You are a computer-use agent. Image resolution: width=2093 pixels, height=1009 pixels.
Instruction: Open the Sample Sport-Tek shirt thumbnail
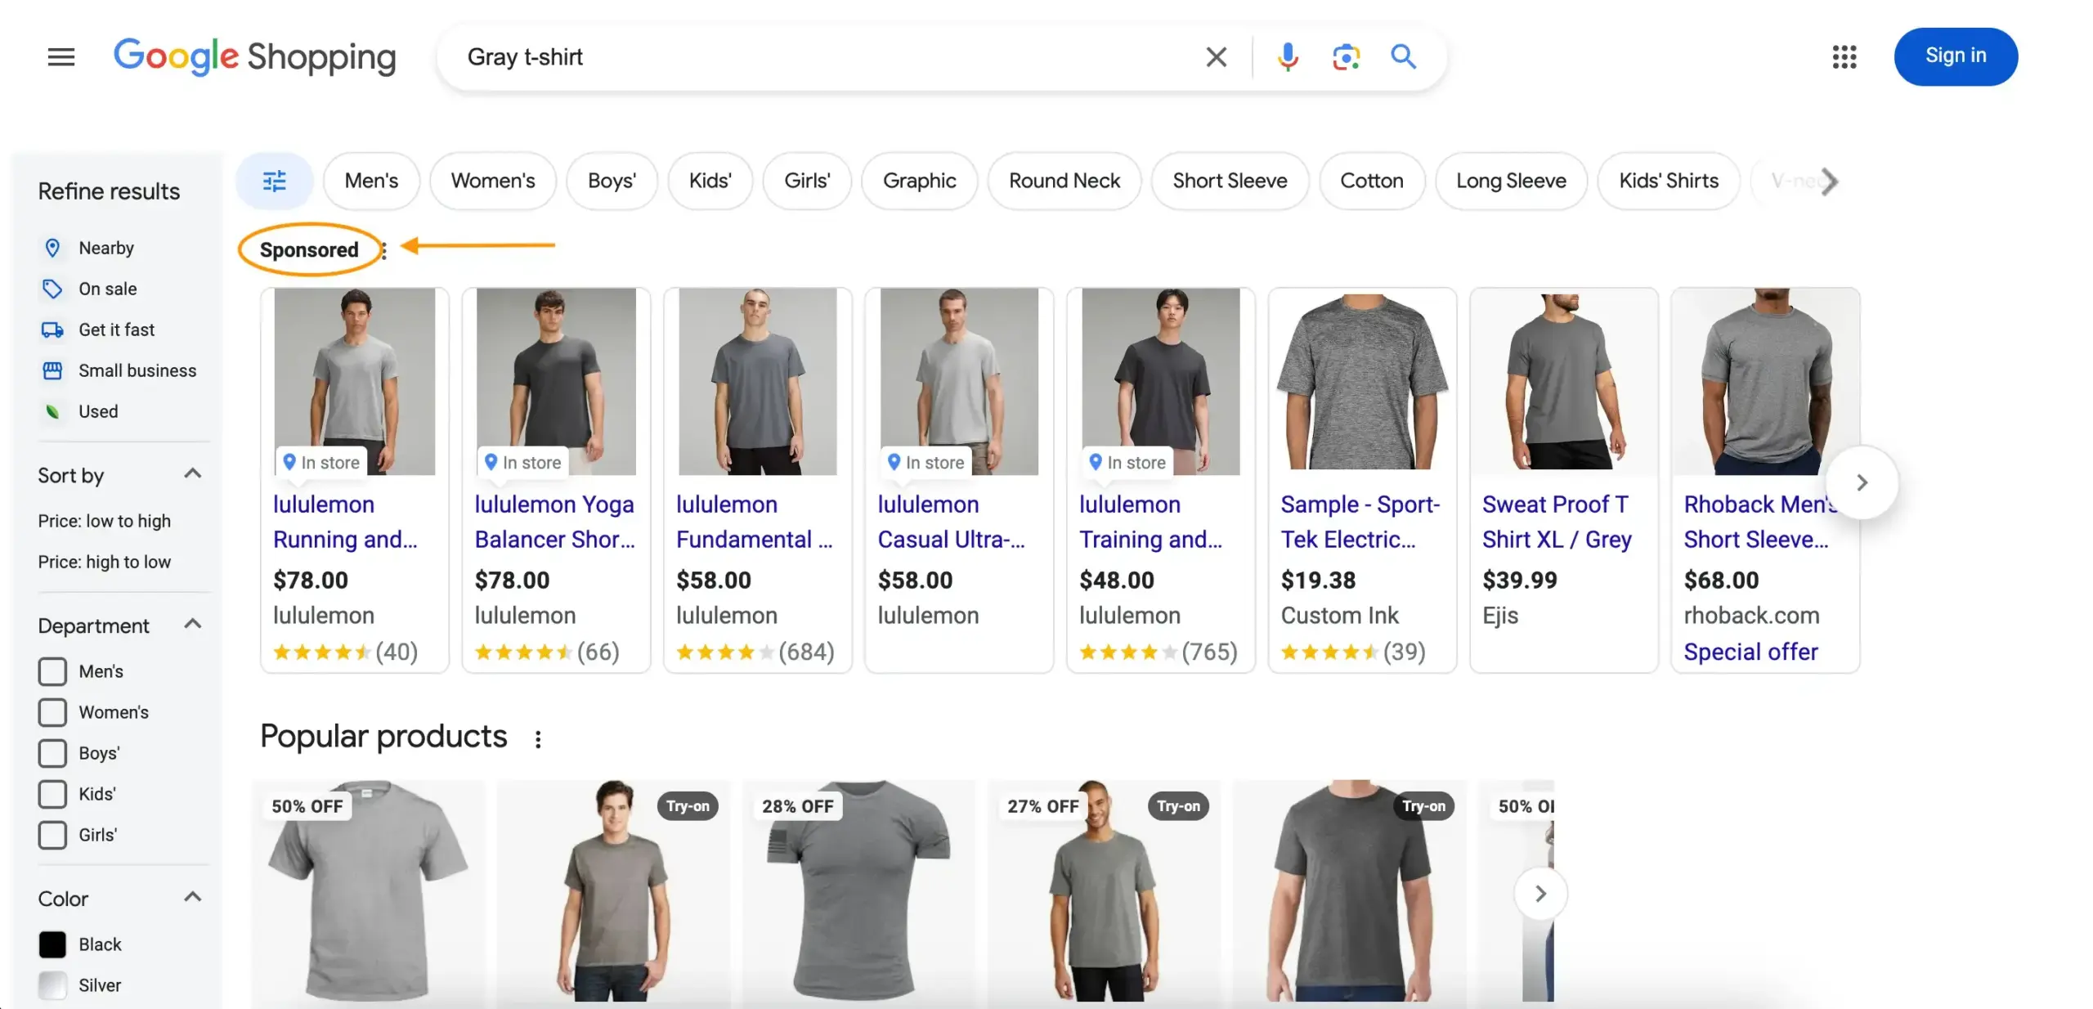click(1361, 381)
